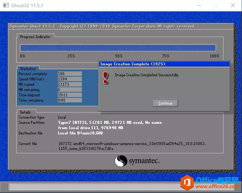The height and width of the screenshot is (193, 242).
Task: Click the Time remaining value 0:00
Action: 70,100
